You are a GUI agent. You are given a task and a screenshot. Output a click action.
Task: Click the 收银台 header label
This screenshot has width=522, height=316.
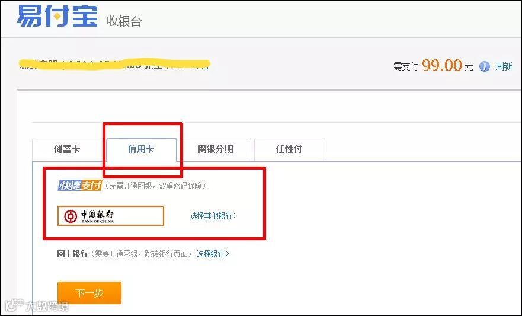coord(124,21)
